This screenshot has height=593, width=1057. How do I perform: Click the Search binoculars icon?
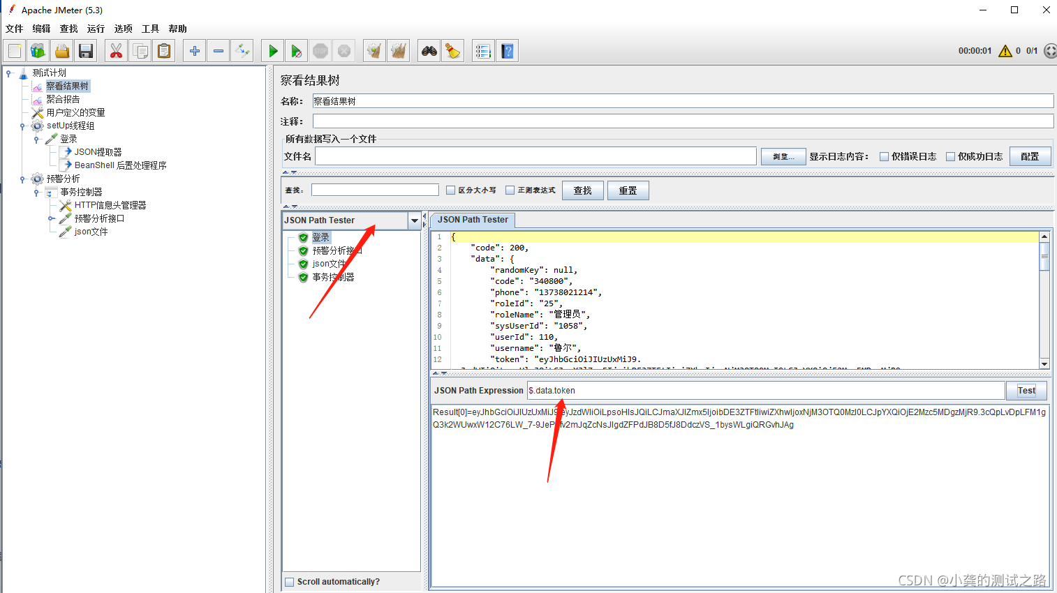coord(429,51)
